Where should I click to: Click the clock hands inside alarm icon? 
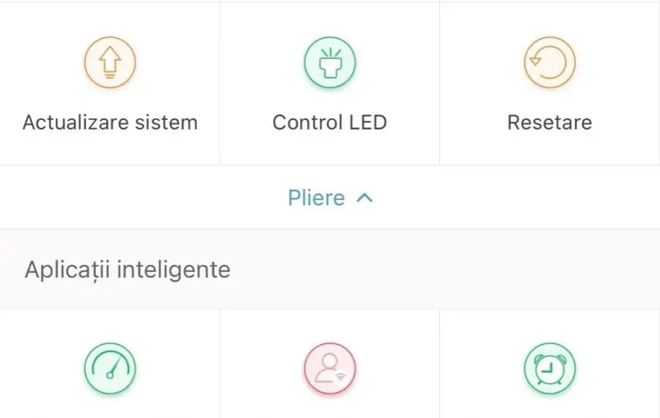pyautogui.click(x=547, y=370)
